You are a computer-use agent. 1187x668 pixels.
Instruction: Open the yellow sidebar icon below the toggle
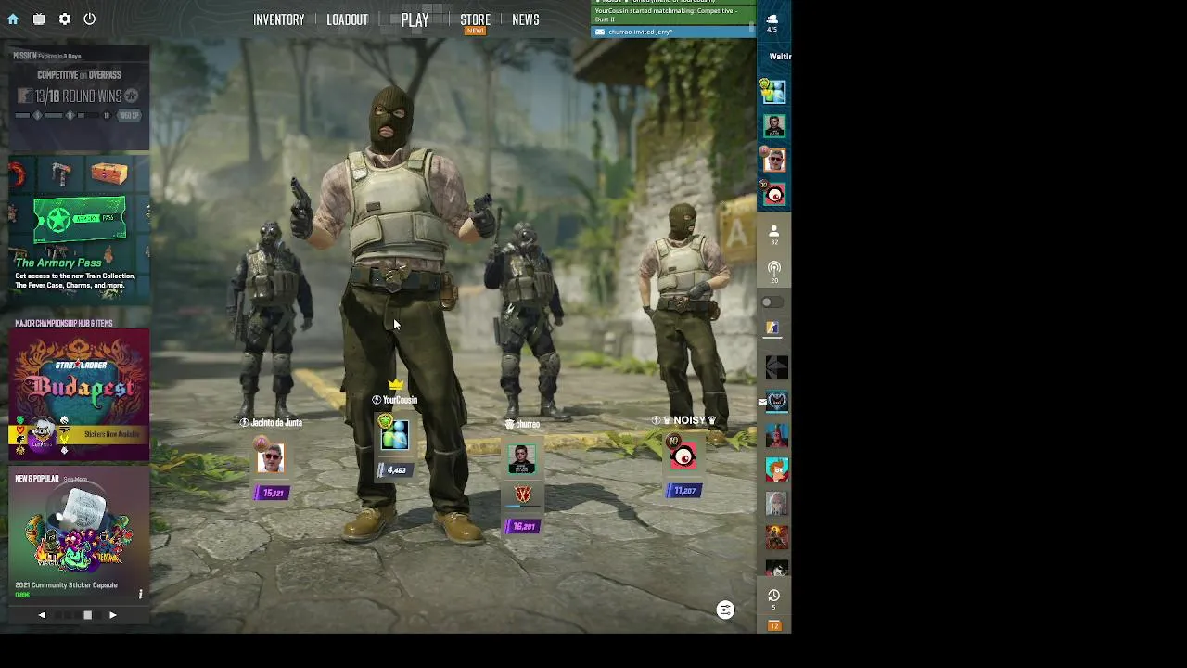772,327
